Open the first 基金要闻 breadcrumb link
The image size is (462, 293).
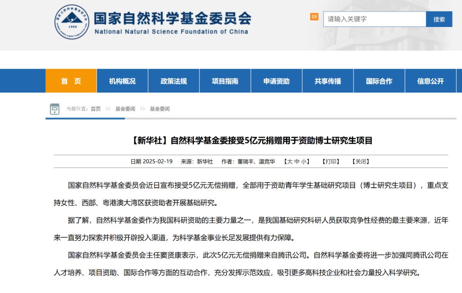(x=125, y=109)
